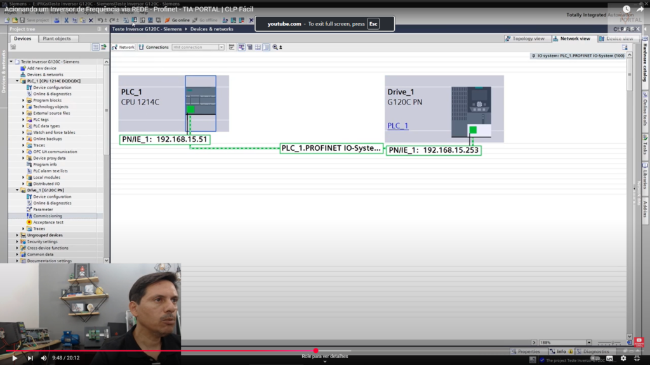Expand Security settings node
650x365 pixels.
tap(17, 241)
